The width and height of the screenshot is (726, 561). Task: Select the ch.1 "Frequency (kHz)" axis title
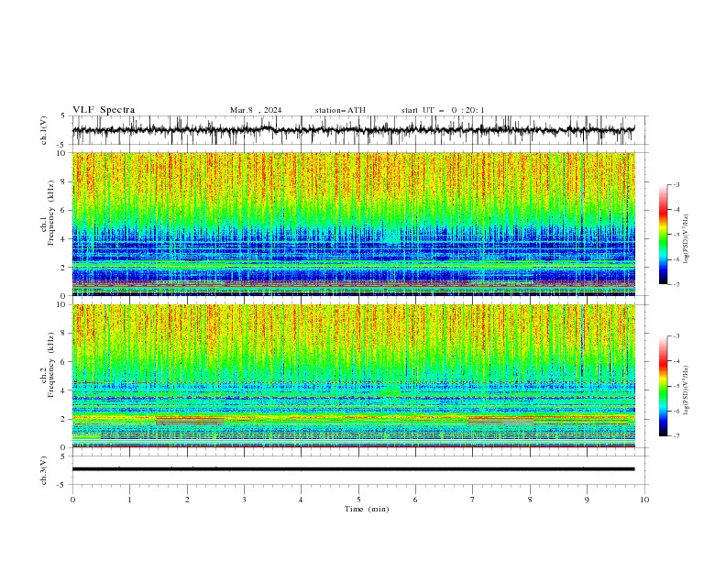[50, 213]
